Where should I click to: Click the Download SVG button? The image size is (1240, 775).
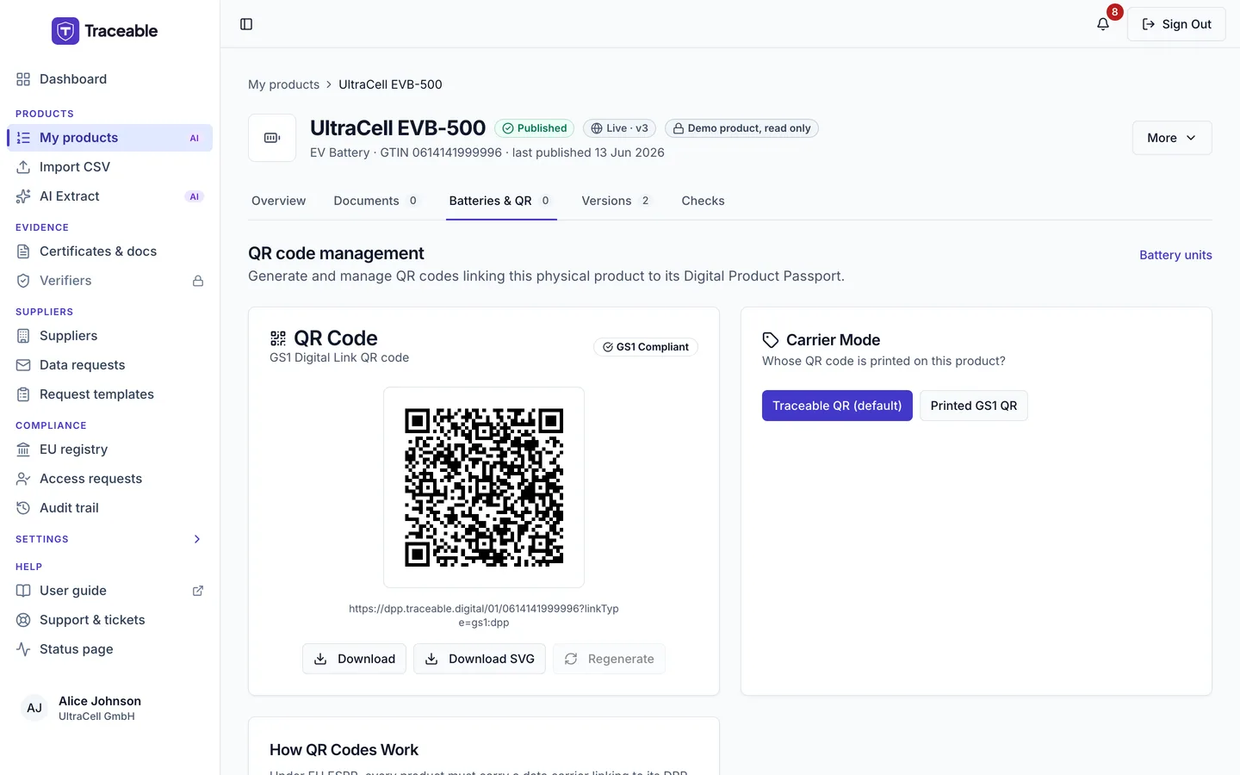tap(480, 659)
